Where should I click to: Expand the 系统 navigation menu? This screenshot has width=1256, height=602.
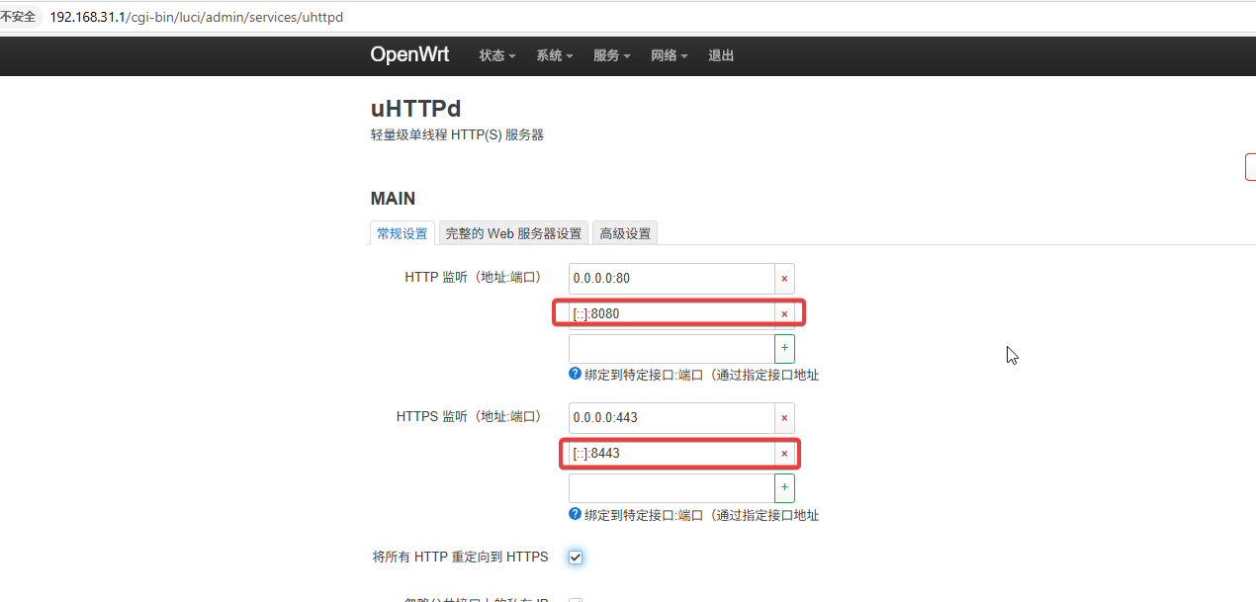555,56
